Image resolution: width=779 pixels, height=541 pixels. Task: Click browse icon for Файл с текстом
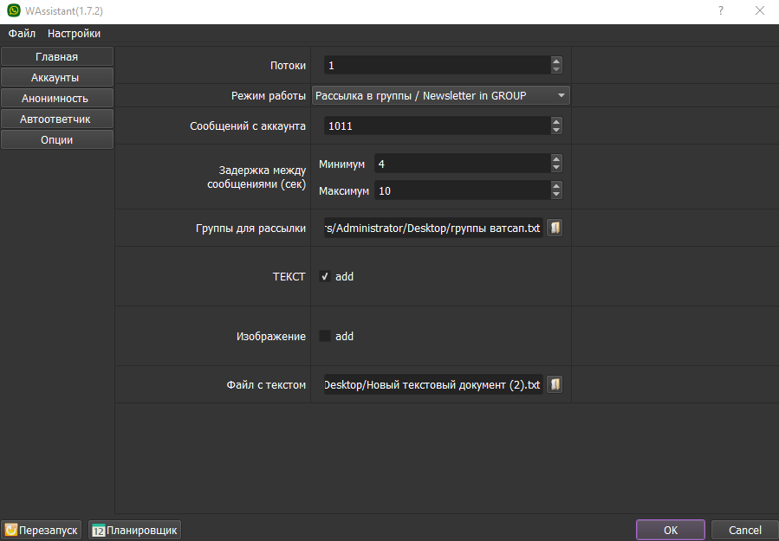[555, 384]
